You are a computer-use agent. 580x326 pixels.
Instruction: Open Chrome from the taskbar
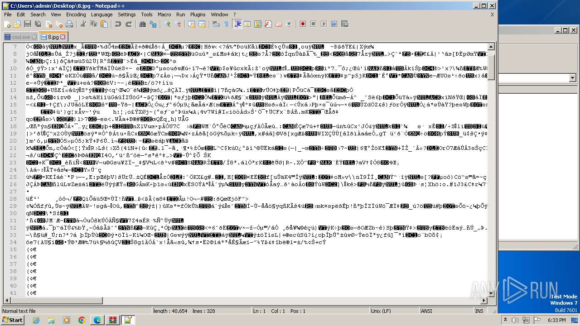[x=82, y=320]
